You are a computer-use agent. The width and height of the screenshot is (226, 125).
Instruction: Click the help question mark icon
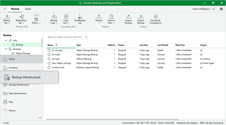(221, 9)
